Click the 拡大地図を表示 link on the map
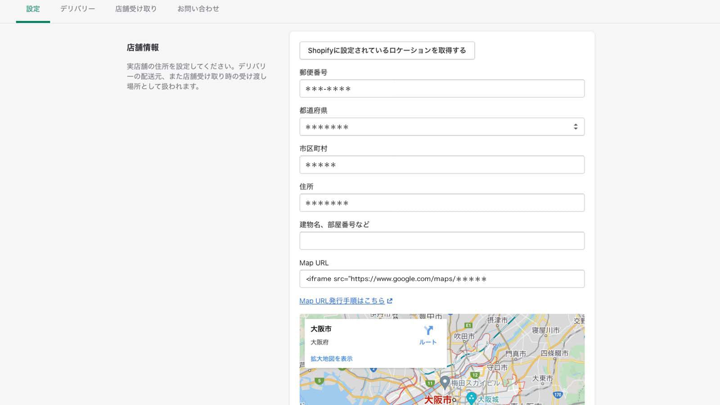720x405 pixels. (332, 358)
